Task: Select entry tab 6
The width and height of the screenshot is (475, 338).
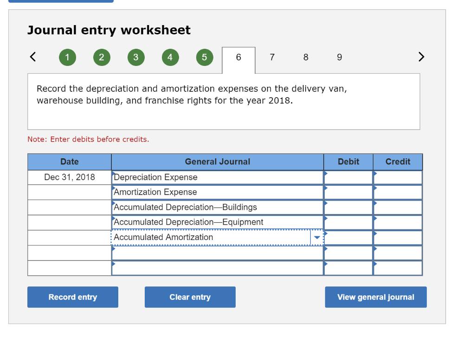Action: [238, 60]
